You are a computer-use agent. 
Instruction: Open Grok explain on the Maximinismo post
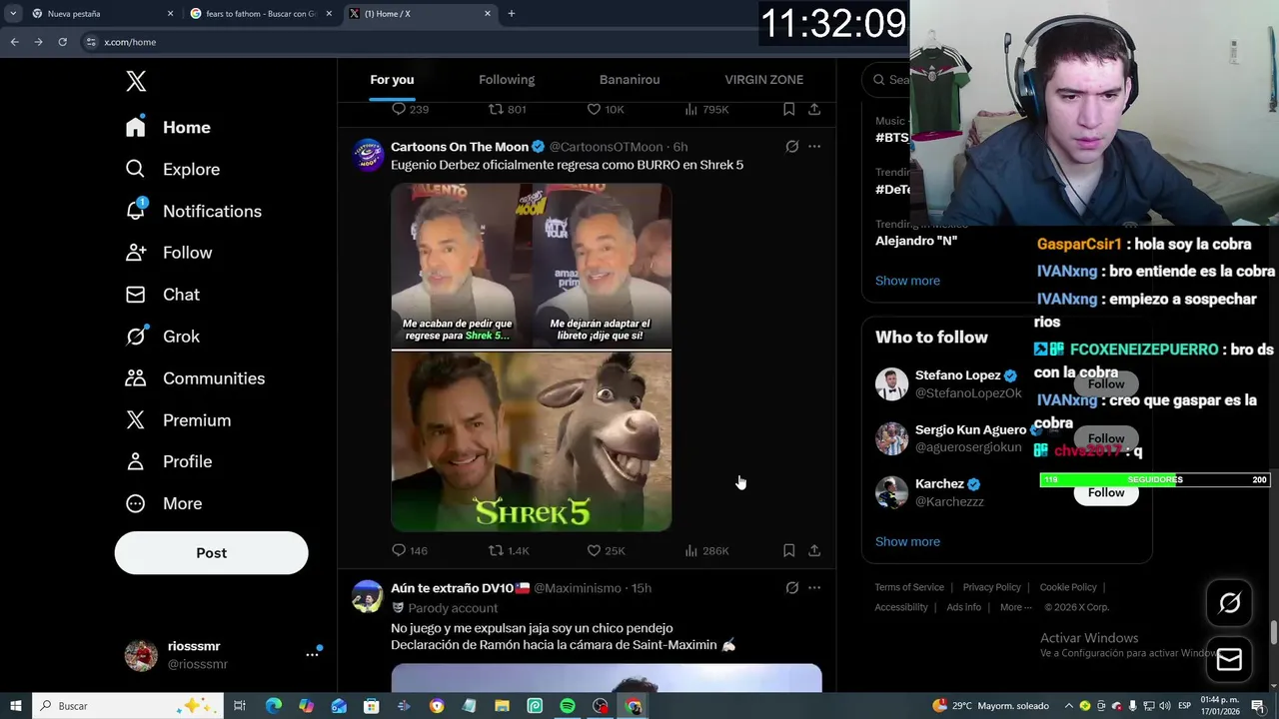pyautogui.click(x=791, y=588)
